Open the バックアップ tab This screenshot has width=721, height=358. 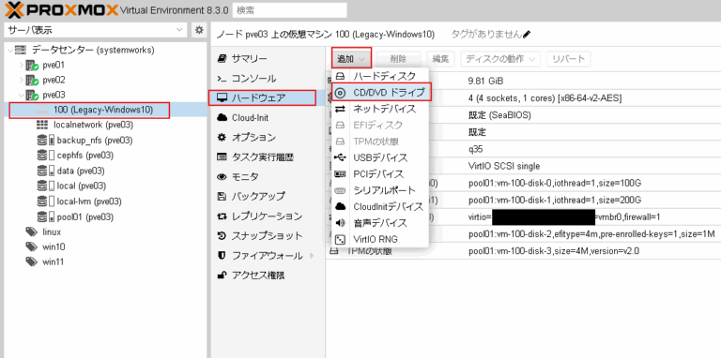[x=268, y=197]
